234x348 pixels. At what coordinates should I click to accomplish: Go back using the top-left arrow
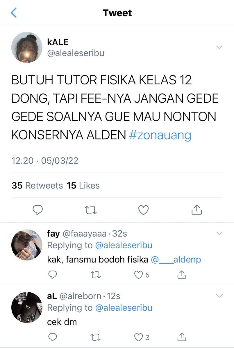pos(14,13)
